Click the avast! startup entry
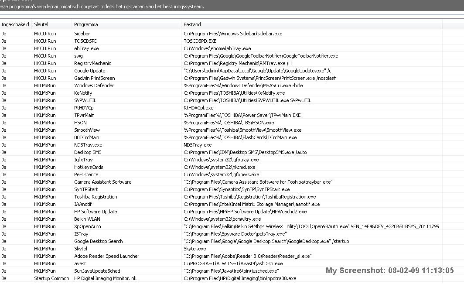Image resolution: width=464 pixels, height=284 pixels. click(x=81, y=263)
